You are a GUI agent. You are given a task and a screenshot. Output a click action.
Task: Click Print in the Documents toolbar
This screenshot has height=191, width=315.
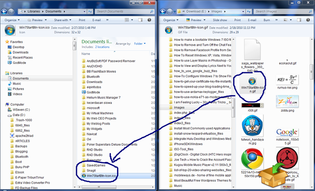pos(82,20)
